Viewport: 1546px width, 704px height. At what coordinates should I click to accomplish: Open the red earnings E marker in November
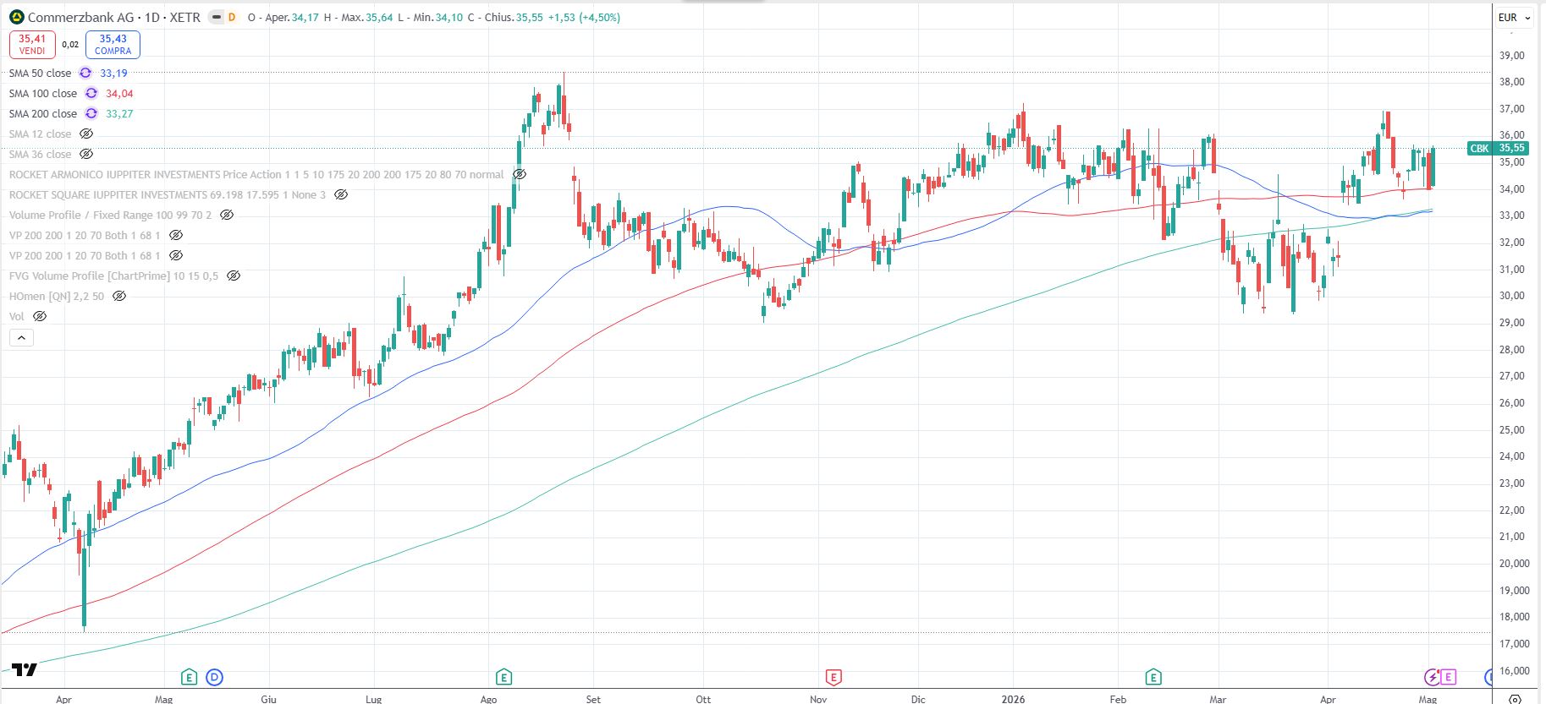pos(834,677)
